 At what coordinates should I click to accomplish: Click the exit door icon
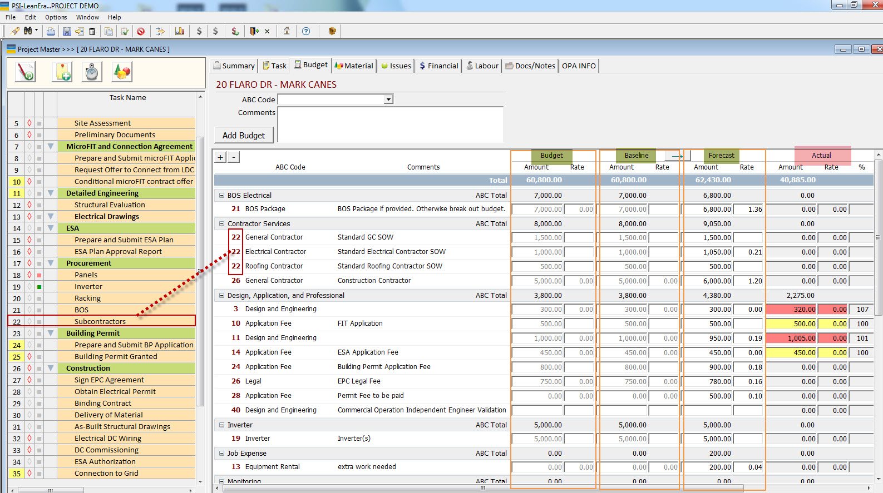(254, 31)
